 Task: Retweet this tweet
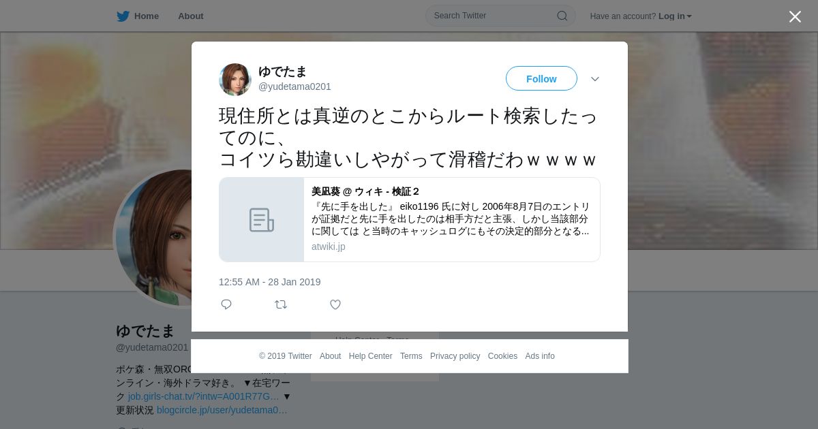(x=281, y=304)
